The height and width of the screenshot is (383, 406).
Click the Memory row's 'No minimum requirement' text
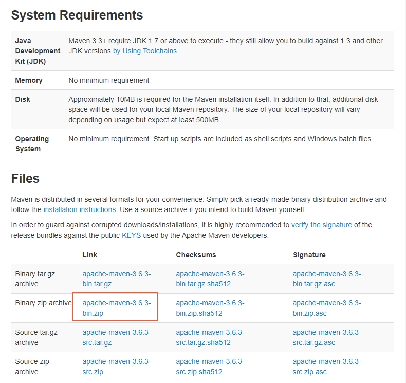[x=109, y=80]
